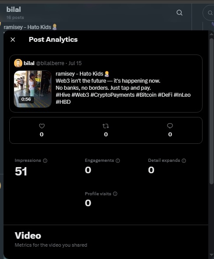Click the #Bitcoin hashtag
Image resolution: width=214 pixels, height=259 pixels.
[x=146, y=95]
